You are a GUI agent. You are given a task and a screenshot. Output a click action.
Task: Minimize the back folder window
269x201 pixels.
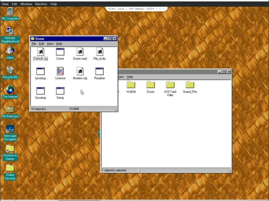220,72
